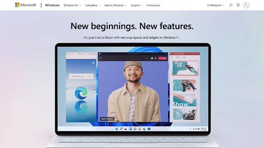Click the Edge page settings gear icon
The width and height of the screenshot is (264, 148).
[x=93, y=63]
